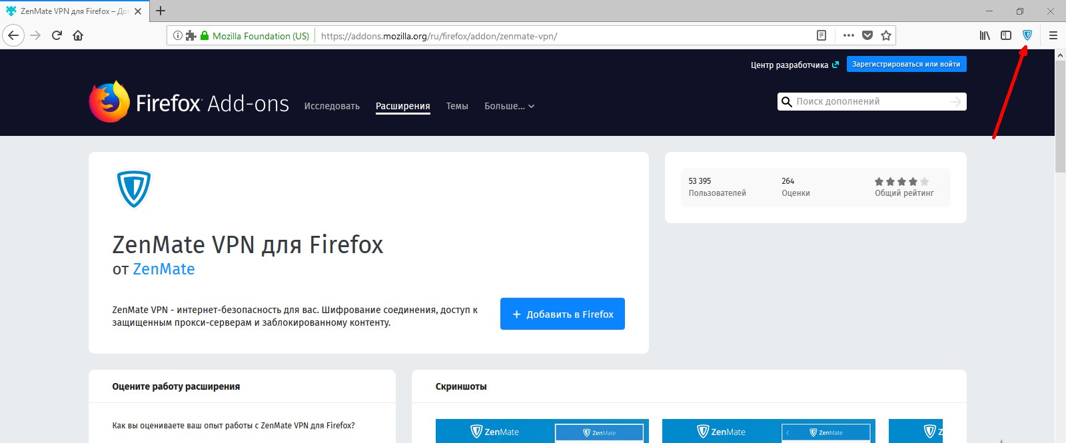Viewport: 1066px width, 443px height.
Task: Click the Firefox Add-ons logo
Action: click(189, 102)
